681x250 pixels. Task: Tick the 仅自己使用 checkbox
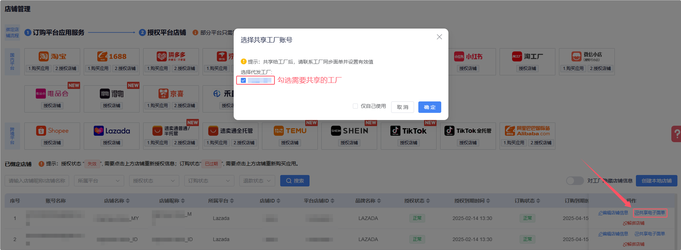click(355, 106)
